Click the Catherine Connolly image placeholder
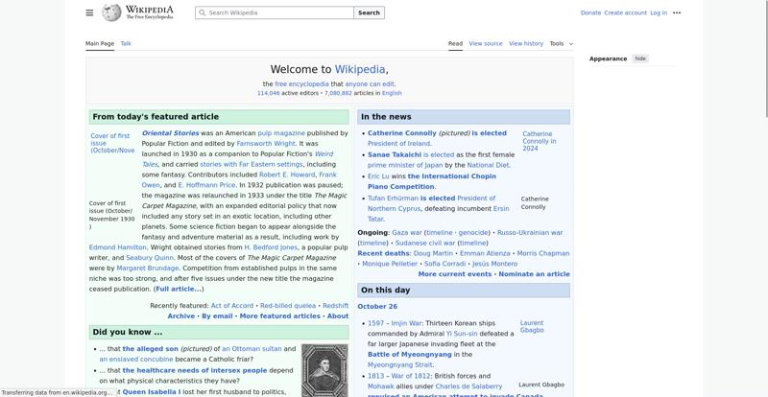 point(537,141)
